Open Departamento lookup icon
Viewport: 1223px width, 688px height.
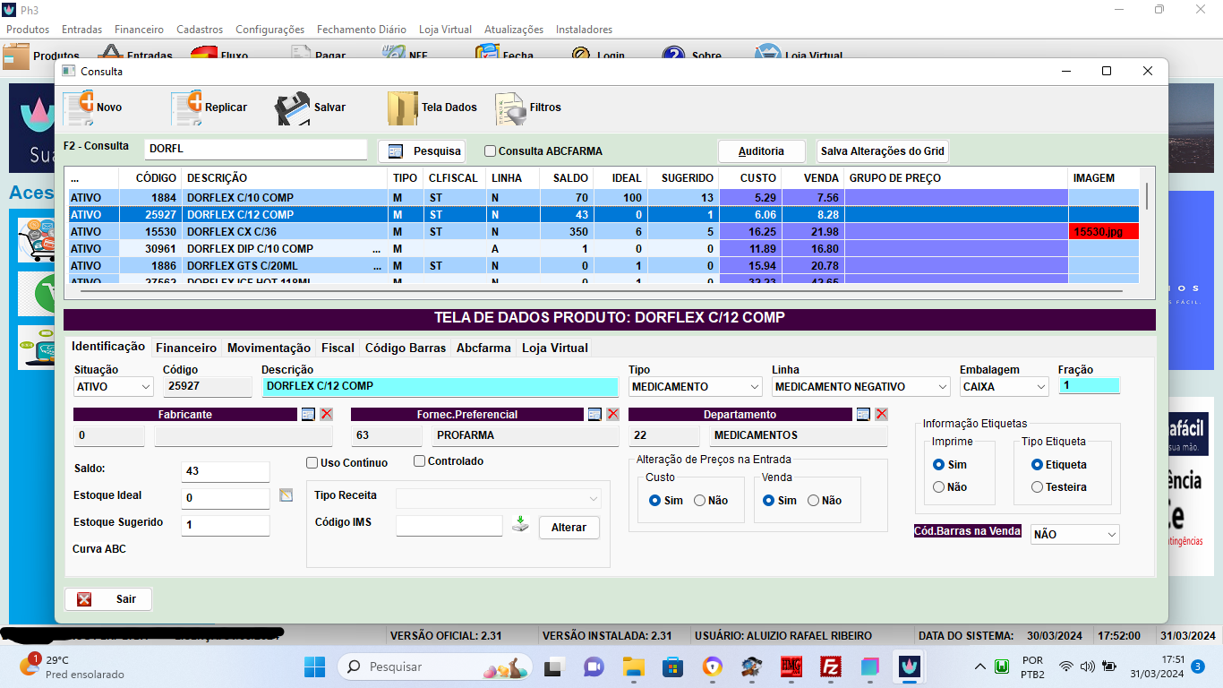(x=863, y=414)
